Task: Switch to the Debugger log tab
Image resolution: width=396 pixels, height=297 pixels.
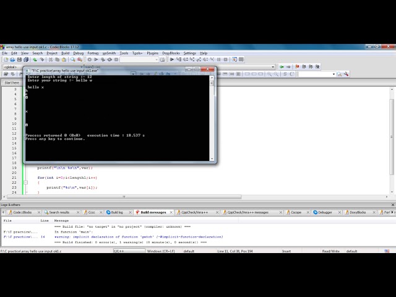Action: pyautogui.click(x=325, y=212)
